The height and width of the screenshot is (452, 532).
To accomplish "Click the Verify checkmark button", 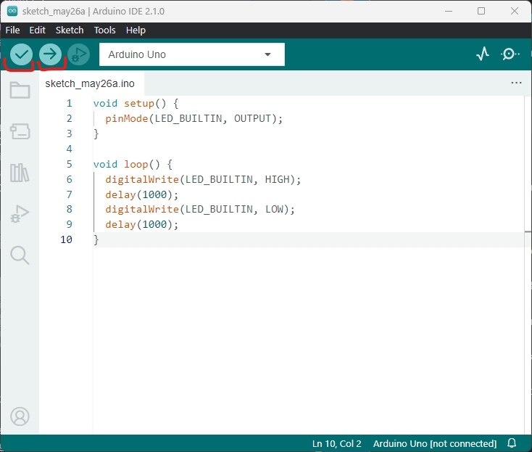I will (x=22, y=54).
